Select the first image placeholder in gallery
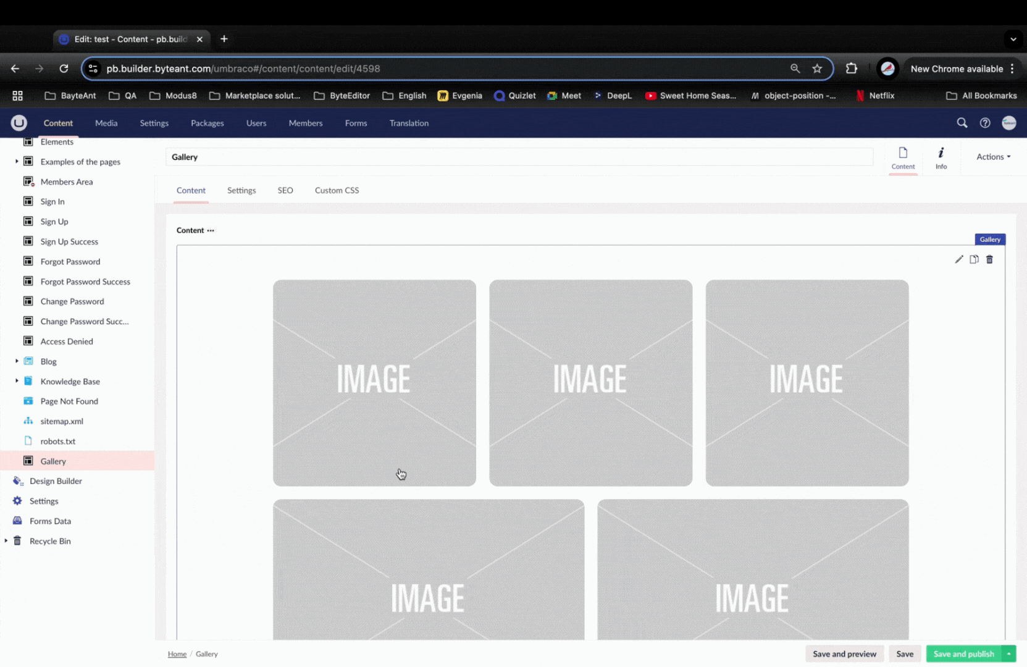Screen dimensions: 1027x667 click(374, 382)
